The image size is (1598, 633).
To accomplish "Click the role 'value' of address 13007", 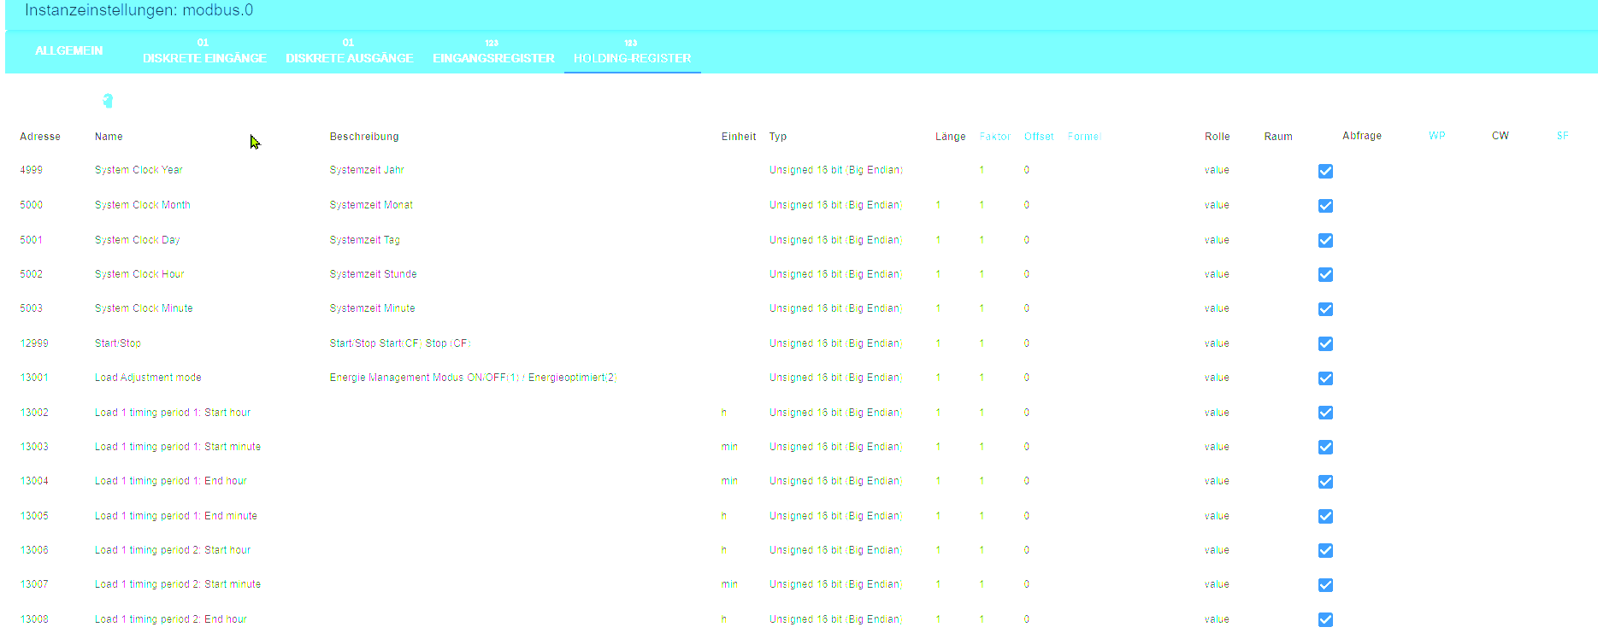I will pos(1217,584).
